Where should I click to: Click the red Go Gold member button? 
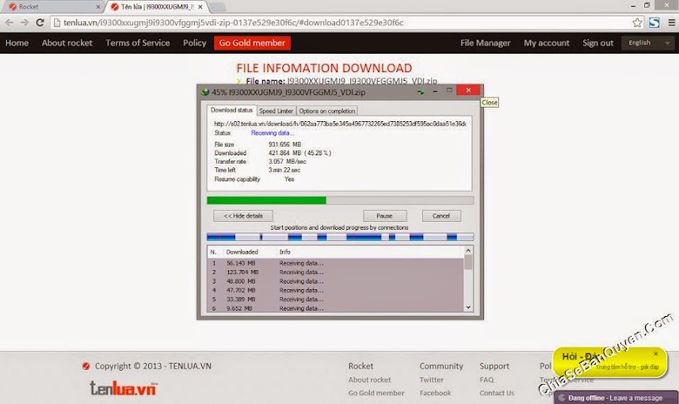[x=252, y=43]
